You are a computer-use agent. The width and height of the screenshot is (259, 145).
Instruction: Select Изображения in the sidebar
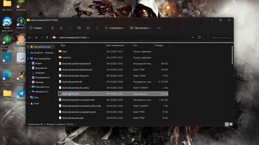pyautogui.click(x=42, y=77)
